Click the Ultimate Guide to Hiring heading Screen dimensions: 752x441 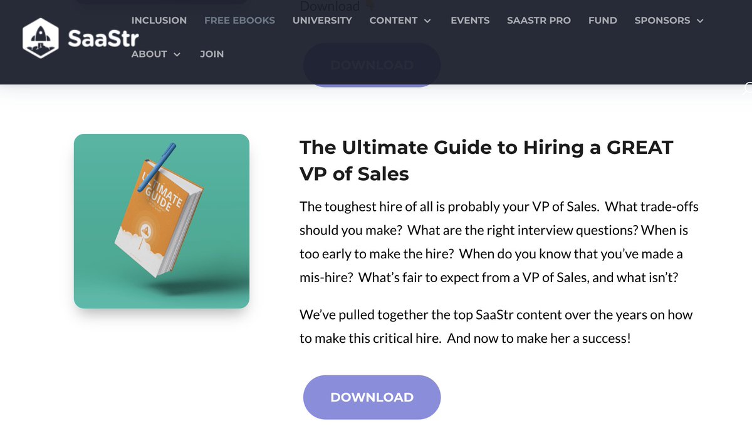(x=486, y=160)
